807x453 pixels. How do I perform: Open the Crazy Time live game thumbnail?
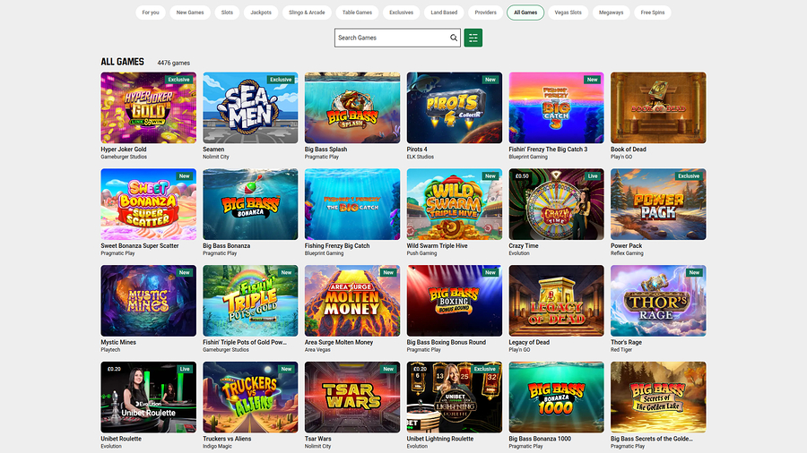tap(556, 204)
